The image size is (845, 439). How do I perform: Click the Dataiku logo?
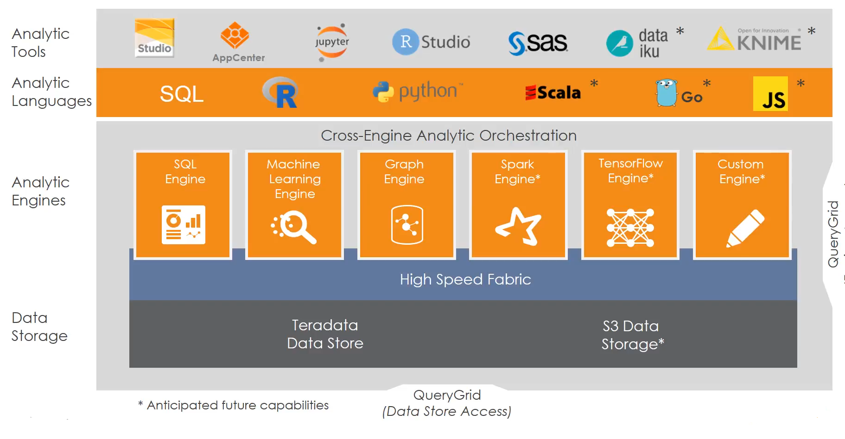click(x=637, y=43)
